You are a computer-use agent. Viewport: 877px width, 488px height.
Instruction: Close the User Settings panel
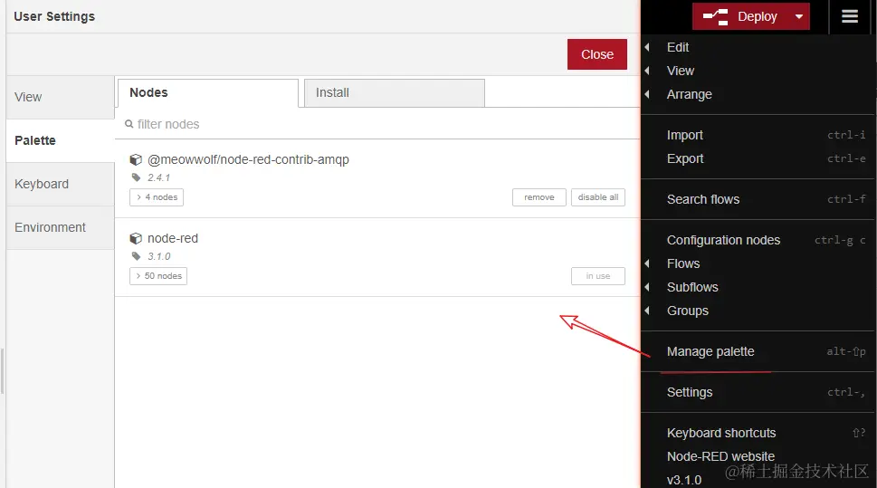[x=596, y=54]
